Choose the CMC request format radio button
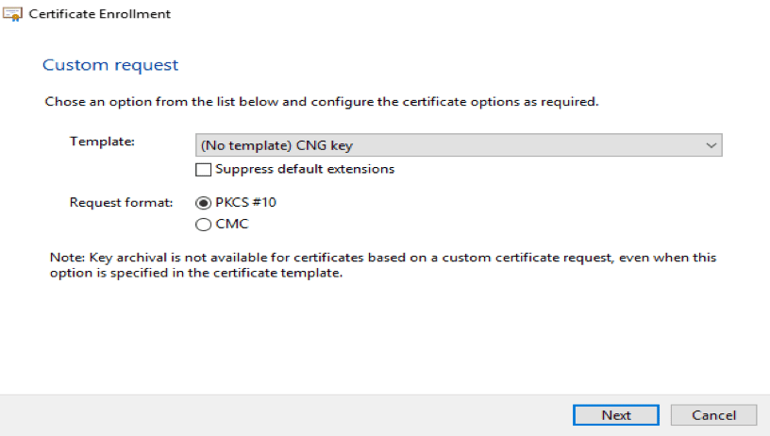Viewport: 770px width, 436px height. pos(202,225)
